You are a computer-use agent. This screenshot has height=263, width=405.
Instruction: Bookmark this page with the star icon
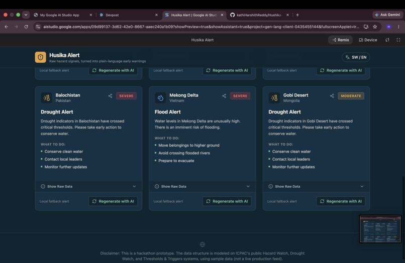(x=375, y=27)
